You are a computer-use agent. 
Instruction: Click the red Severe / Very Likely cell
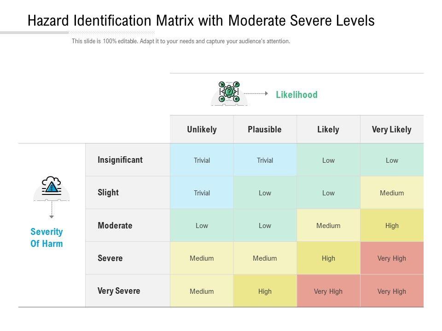[392, 258]
